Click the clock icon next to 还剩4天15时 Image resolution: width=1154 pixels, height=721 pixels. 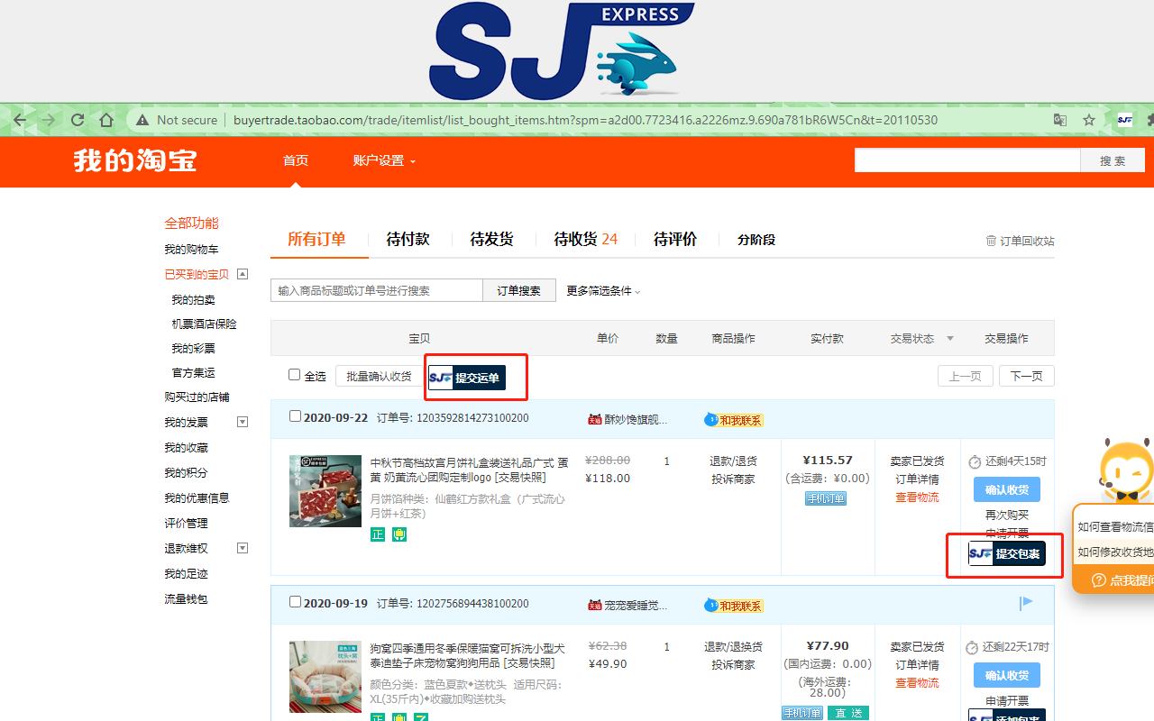click(975, 462)
